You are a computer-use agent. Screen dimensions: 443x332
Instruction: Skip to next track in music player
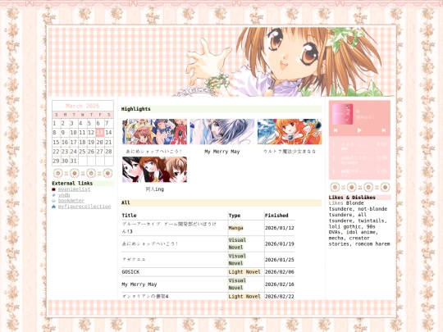383,130
